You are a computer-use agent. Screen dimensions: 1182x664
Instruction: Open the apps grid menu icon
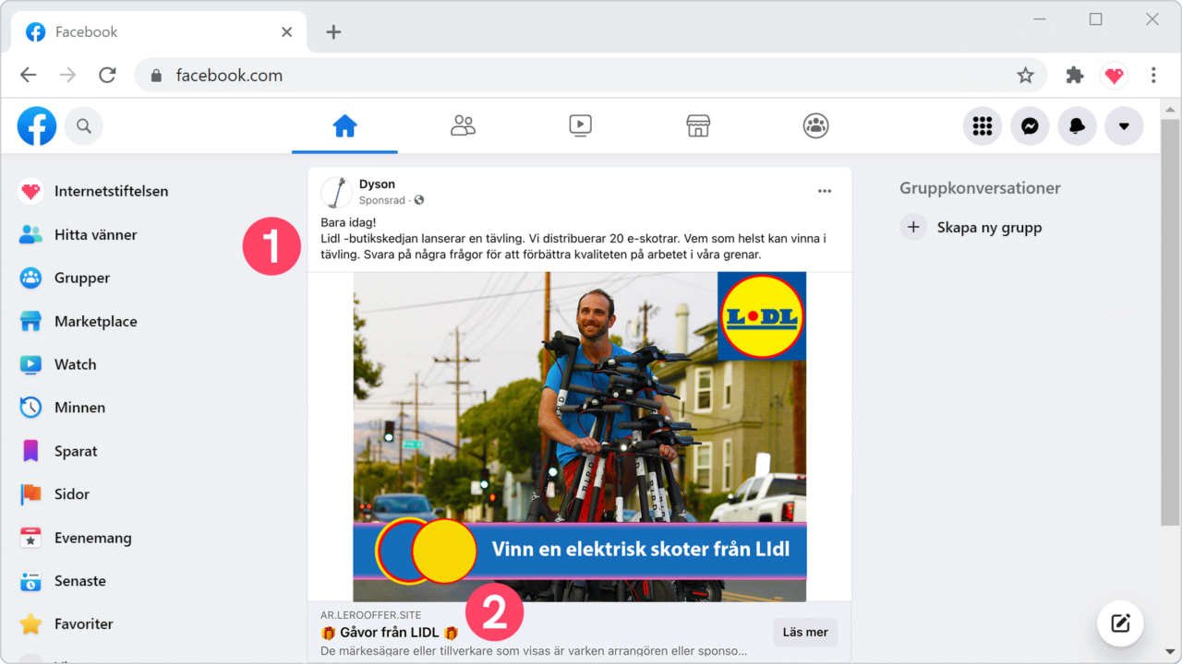983,126
